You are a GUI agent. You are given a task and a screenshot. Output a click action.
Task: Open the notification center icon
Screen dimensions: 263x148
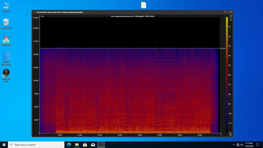(257, 145)
